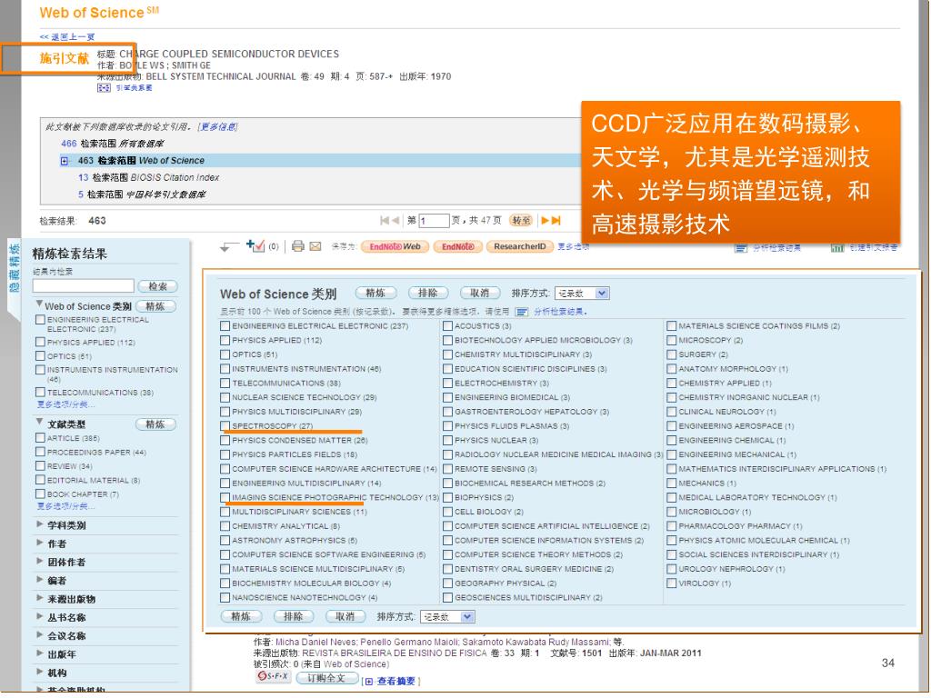Click the 分析检索结果 link in the overlay
Screen dimensions: 931x698
[560, 312]
